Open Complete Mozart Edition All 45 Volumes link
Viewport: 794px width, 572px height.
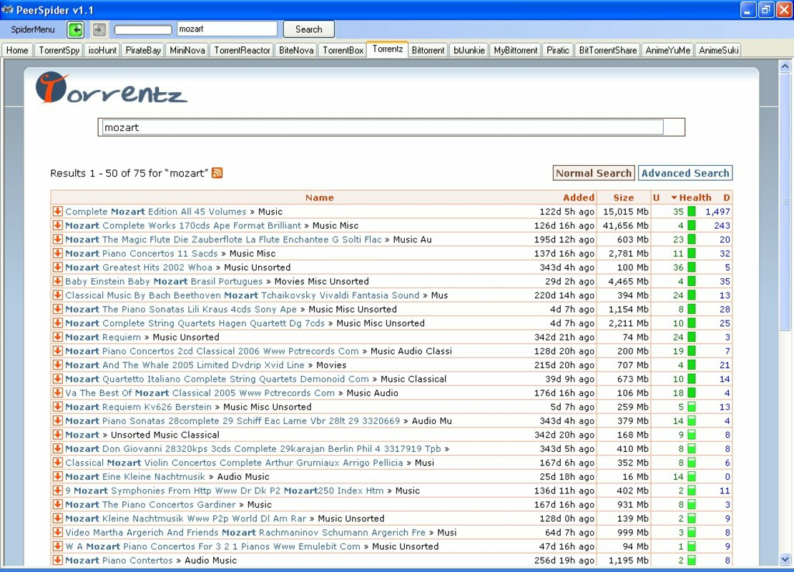click(155, 212)
